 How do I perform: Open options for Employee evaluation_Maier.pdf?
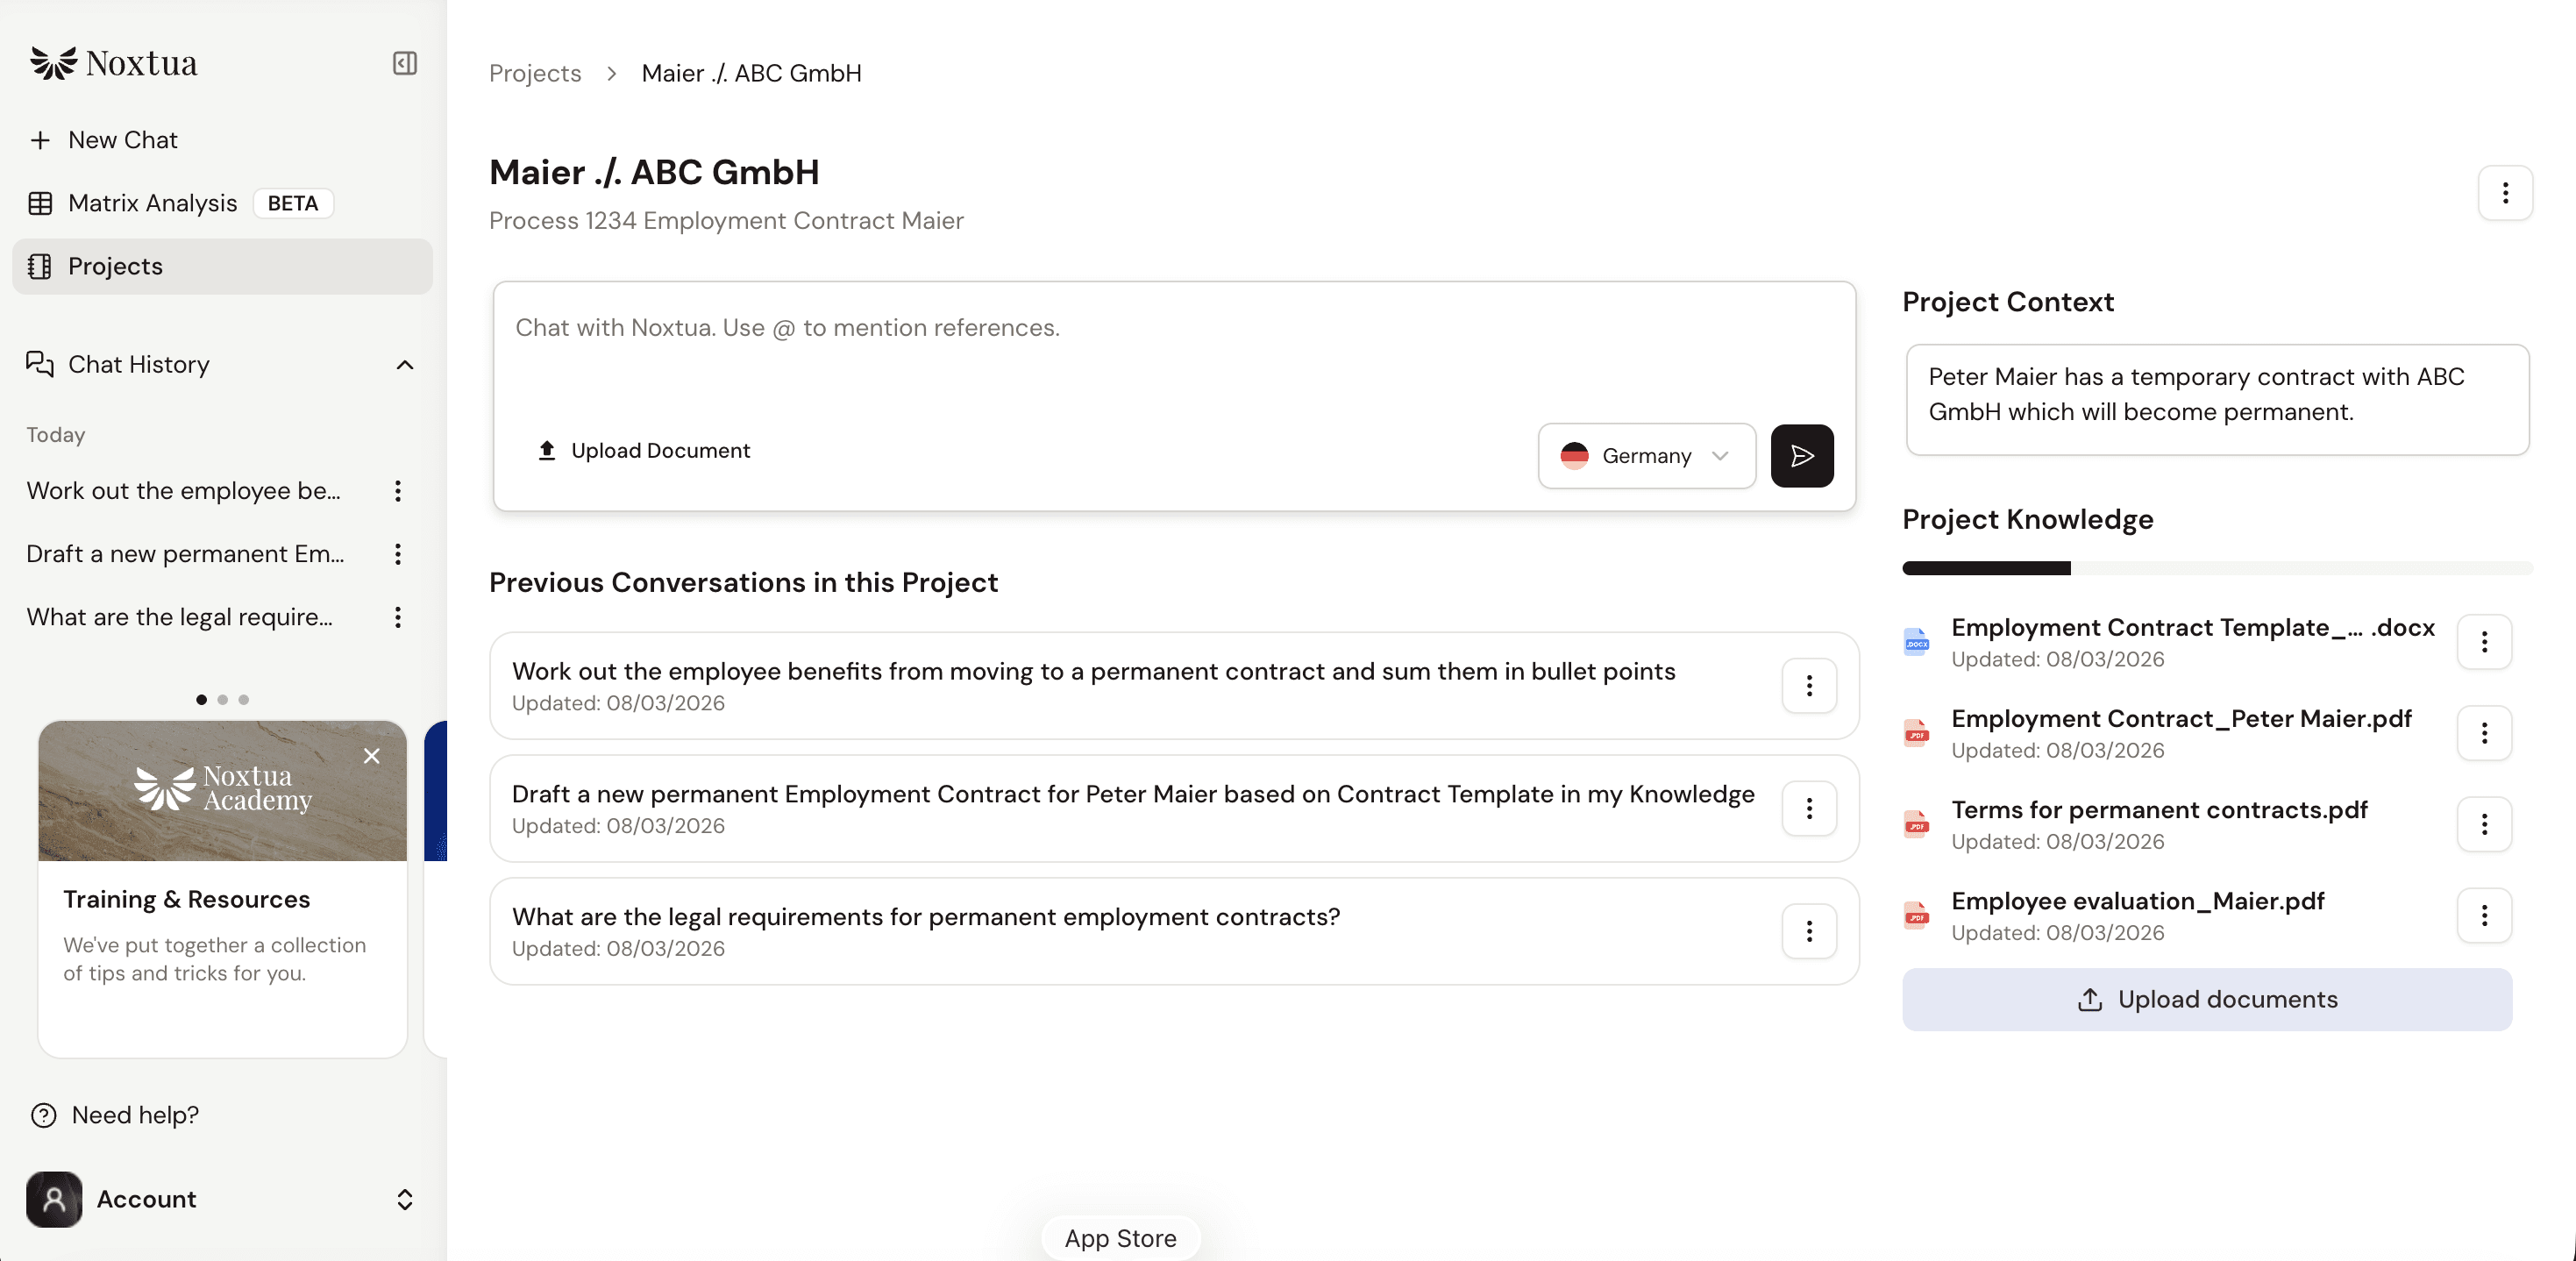pos(2484,916)
